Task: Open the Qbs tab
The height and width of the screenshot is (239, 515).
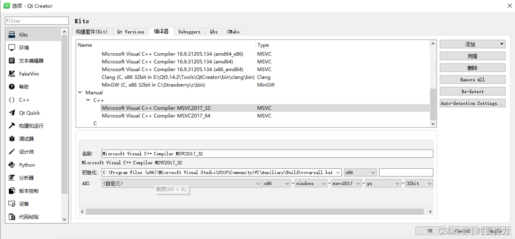Action: [214, 32]
